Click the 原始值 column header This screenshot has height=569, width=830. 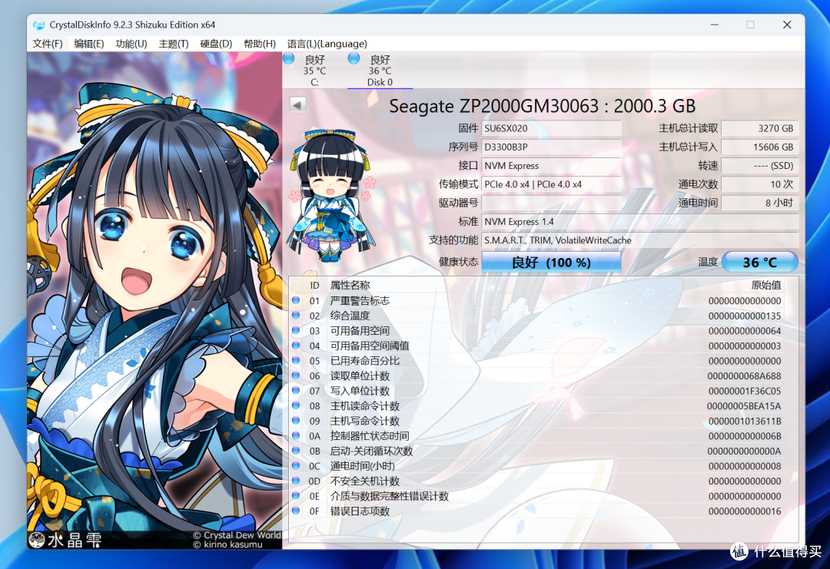[766, 285]
